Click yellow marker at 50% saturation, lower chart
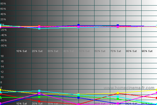Image resolution: width=157 pixels, height=105 pixels. tap(78, 94)
